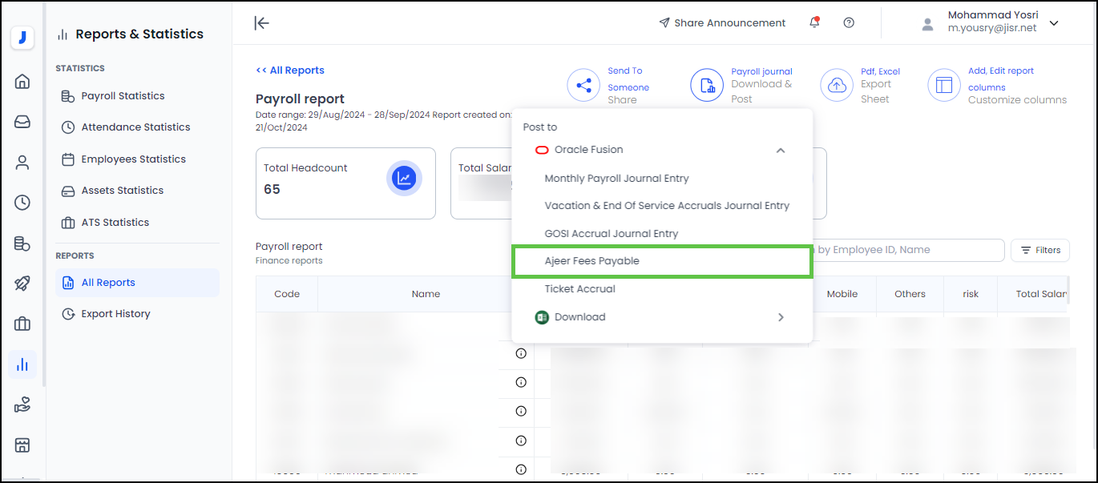Click the Payroll journal download icon
Screen dimensions: 1098x483
[x=707, y=85]
